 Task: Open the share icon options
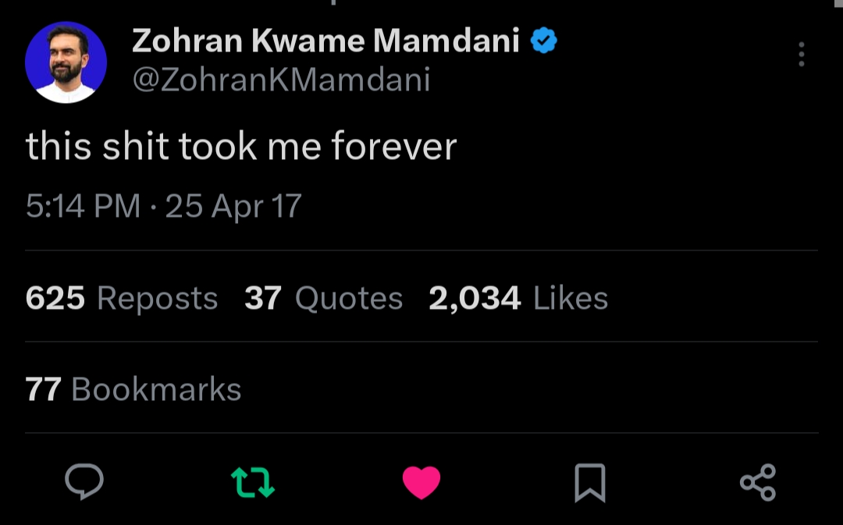[757, 481]
